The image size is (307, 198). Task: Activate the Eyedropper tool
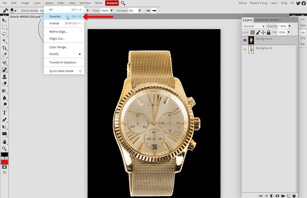(x=4, y=55)
